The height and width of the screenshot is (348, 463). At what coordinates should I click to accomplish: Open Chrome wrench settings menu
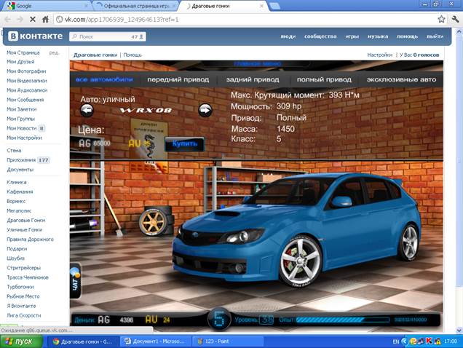tap(455, 20)
